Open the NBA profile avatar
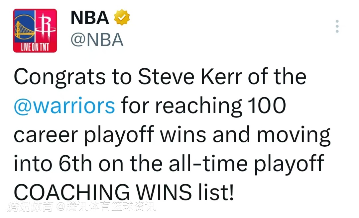359x218 pixels. pos(35,31)
